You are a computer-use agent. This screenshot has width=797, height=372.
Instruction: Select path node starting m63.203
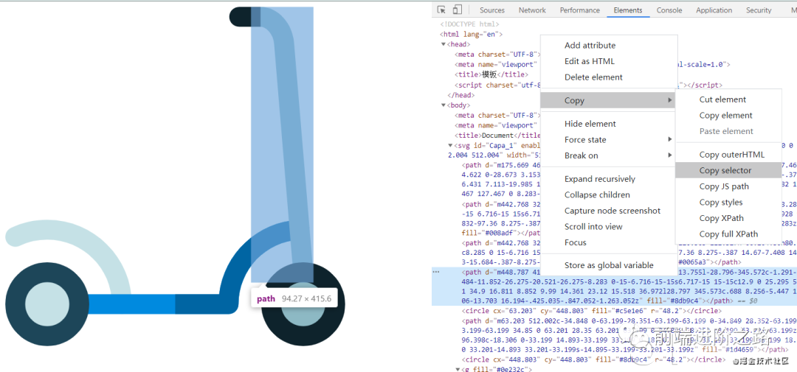point(629,335)
